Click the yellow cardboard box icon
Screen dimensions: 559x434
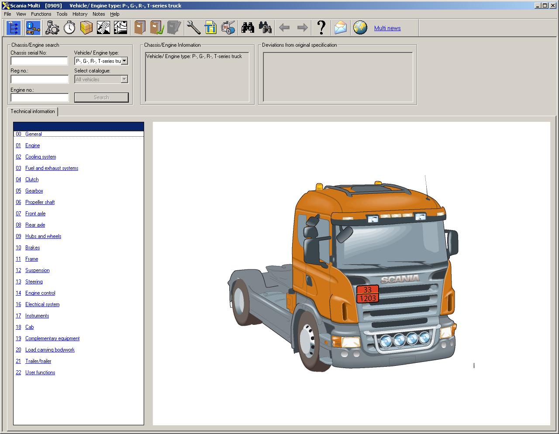click(86, 28)
